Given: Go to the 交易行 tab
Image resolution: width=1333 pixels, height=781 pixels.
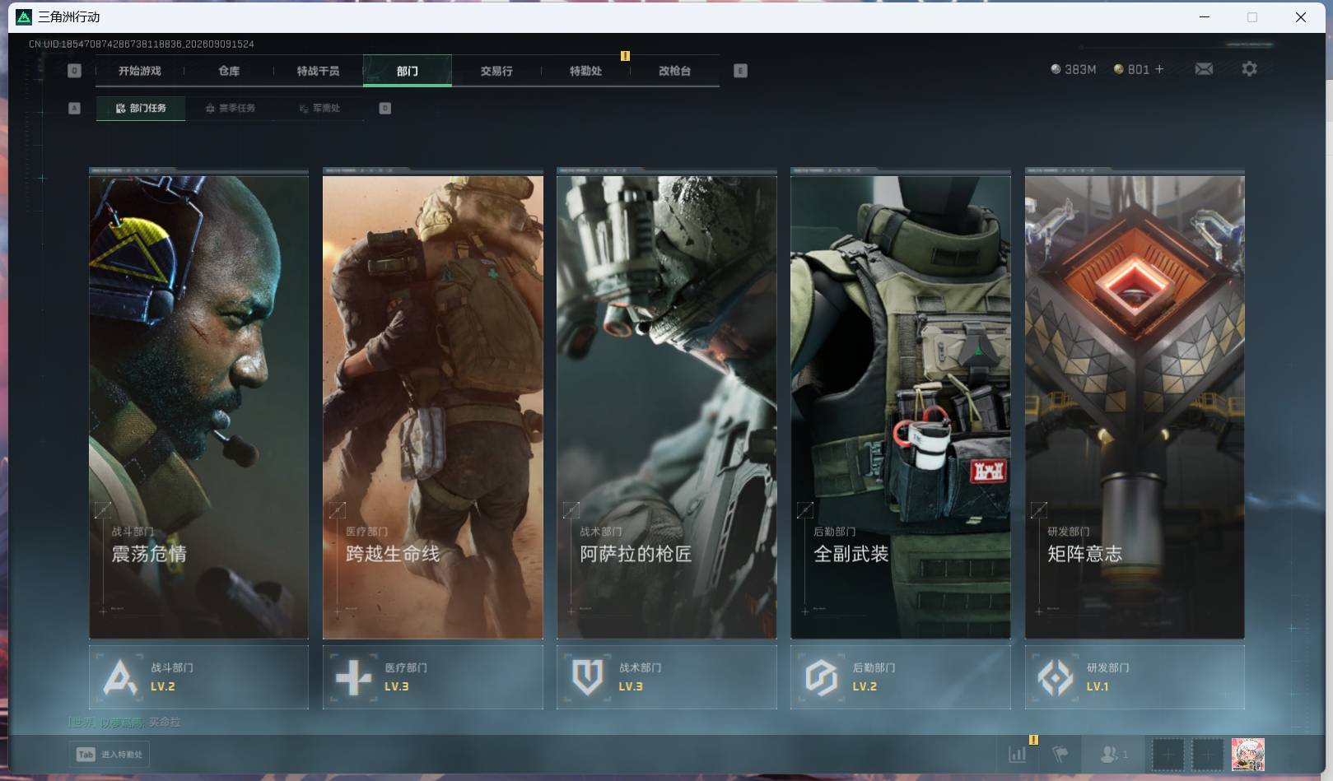Looking at the screenshot, I should pos(496,71).
